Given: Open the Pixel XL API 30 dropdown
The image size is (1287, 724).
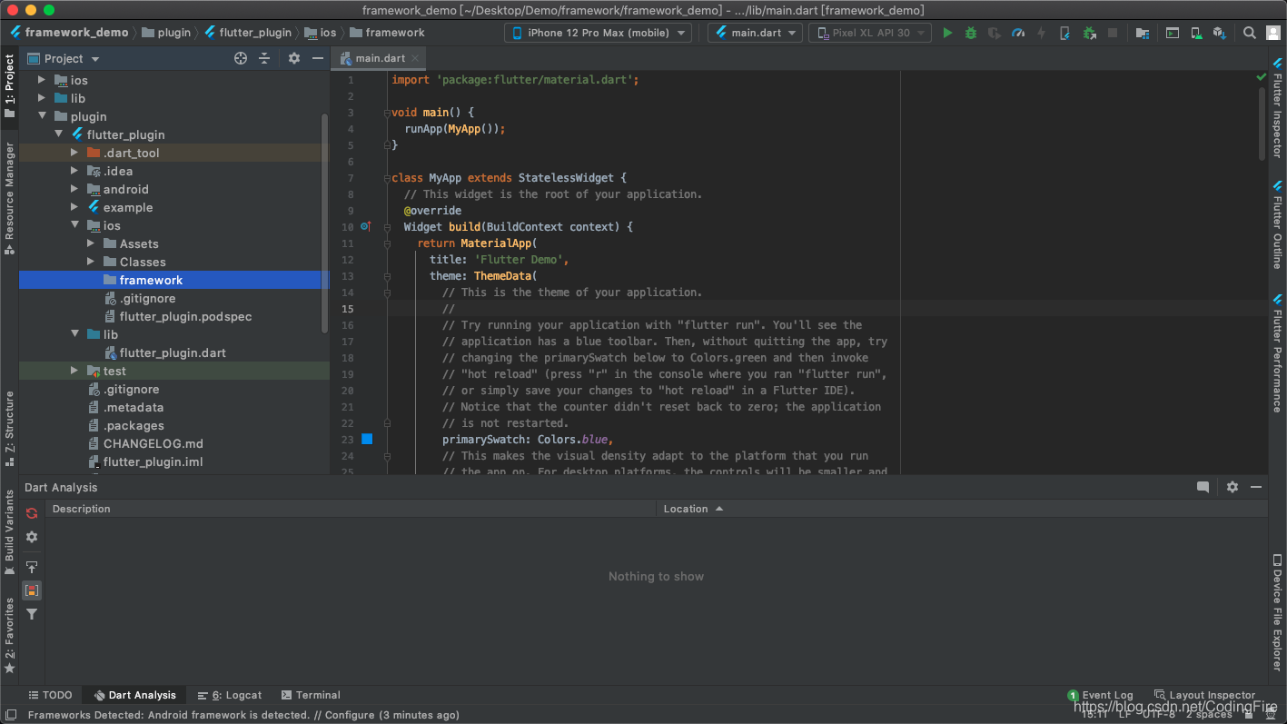Looking at the screenshot, I should click(869, 33).
